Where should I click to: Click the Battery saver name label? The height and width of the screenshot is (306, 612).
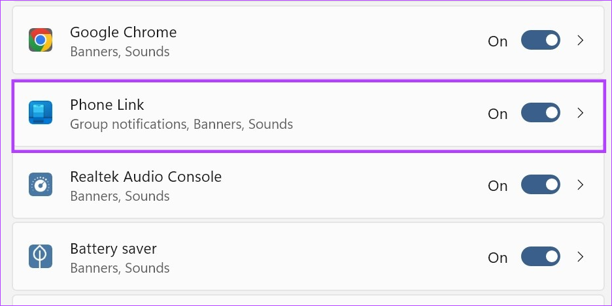[114, 249]
